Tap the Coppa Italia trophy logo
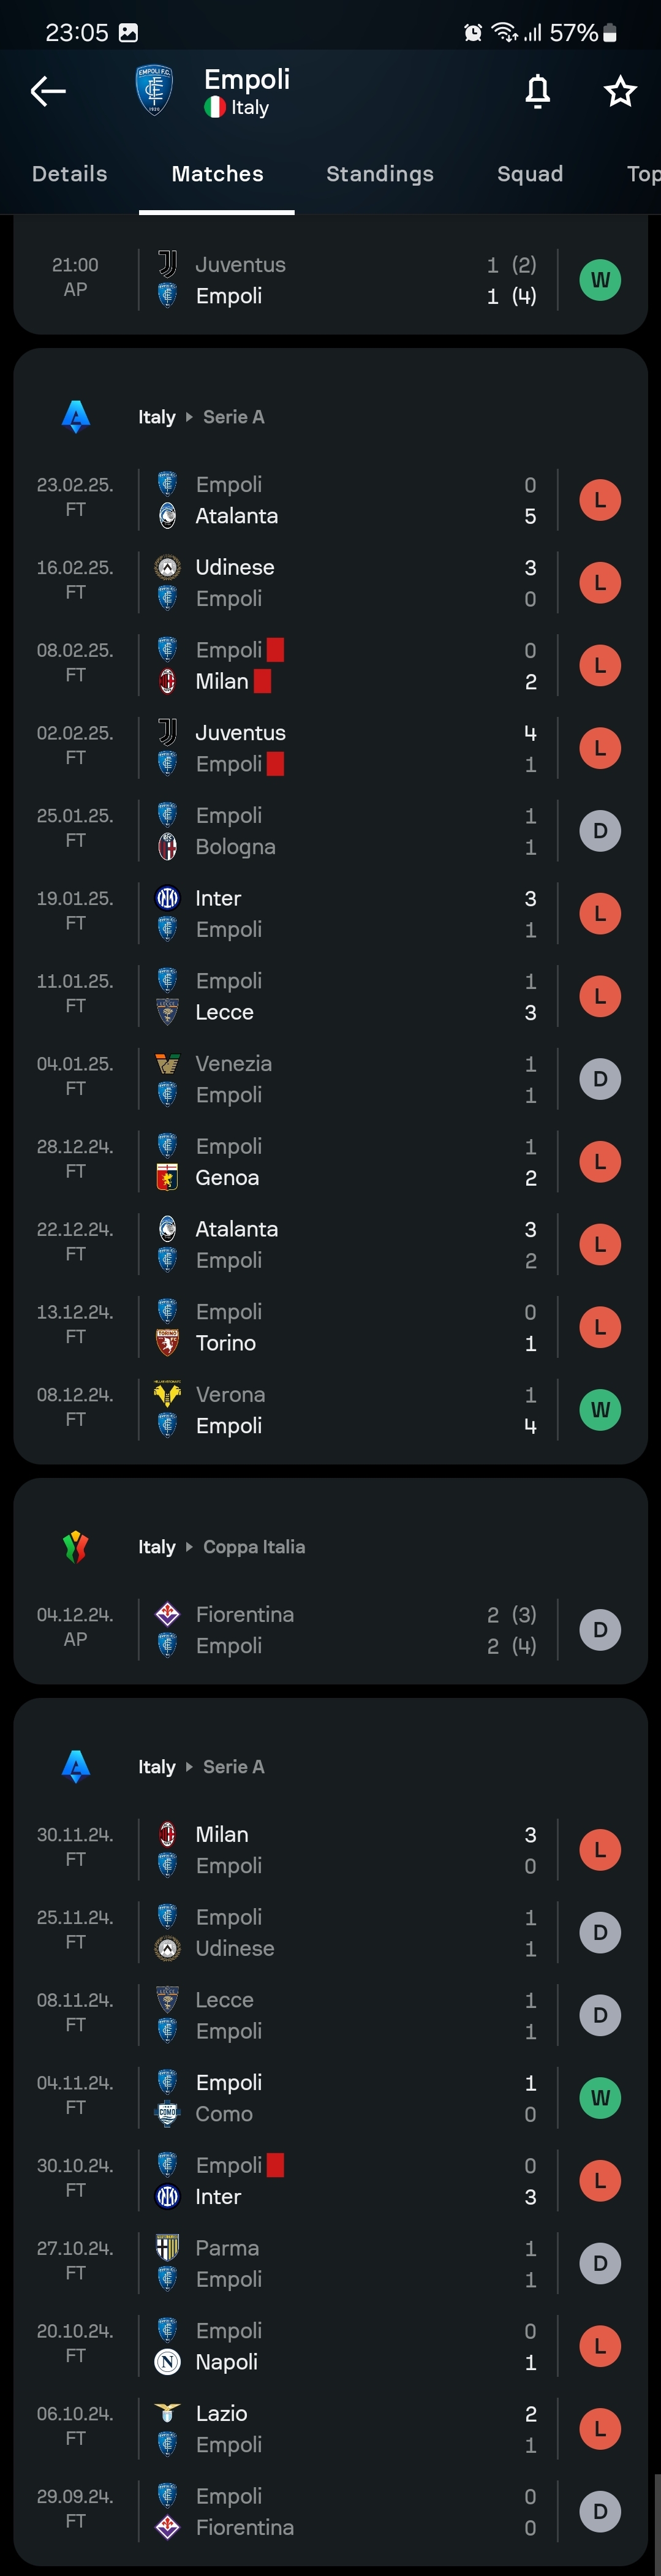 [x=76, y=1547]
